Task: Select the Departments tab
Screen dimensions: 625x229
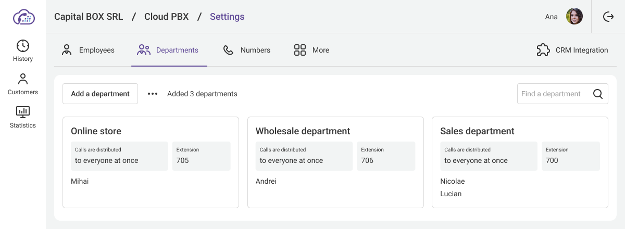Action: 169,50
